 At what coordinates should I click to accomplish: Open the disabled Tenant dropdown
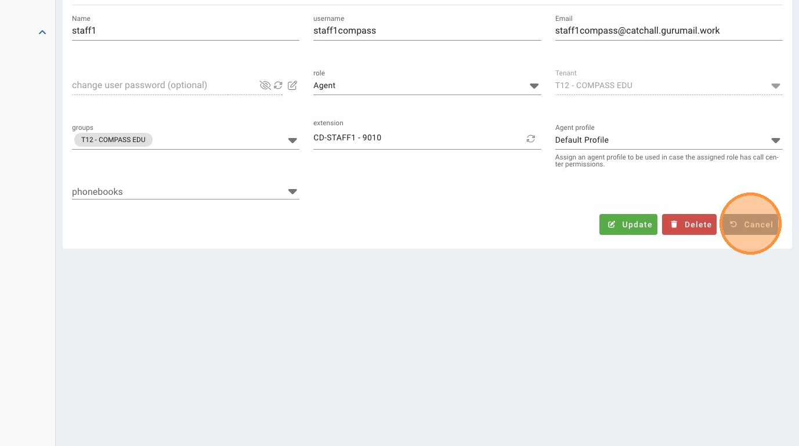775,86
